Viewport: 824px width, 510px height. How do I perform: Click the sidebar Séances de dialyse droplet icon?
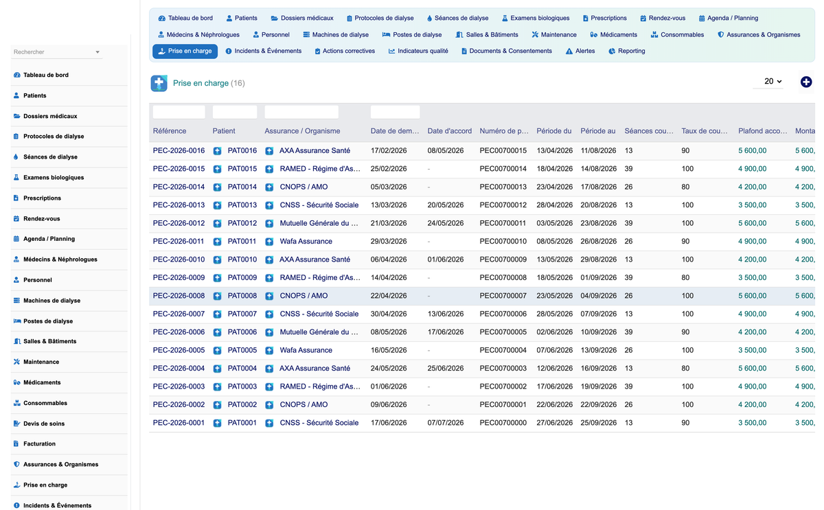pyautogui.click(x=16, y=157)
